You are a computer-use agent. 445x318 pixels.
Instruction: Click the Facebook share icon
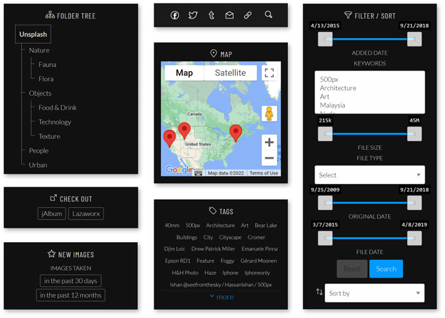(x=175, y=15)
